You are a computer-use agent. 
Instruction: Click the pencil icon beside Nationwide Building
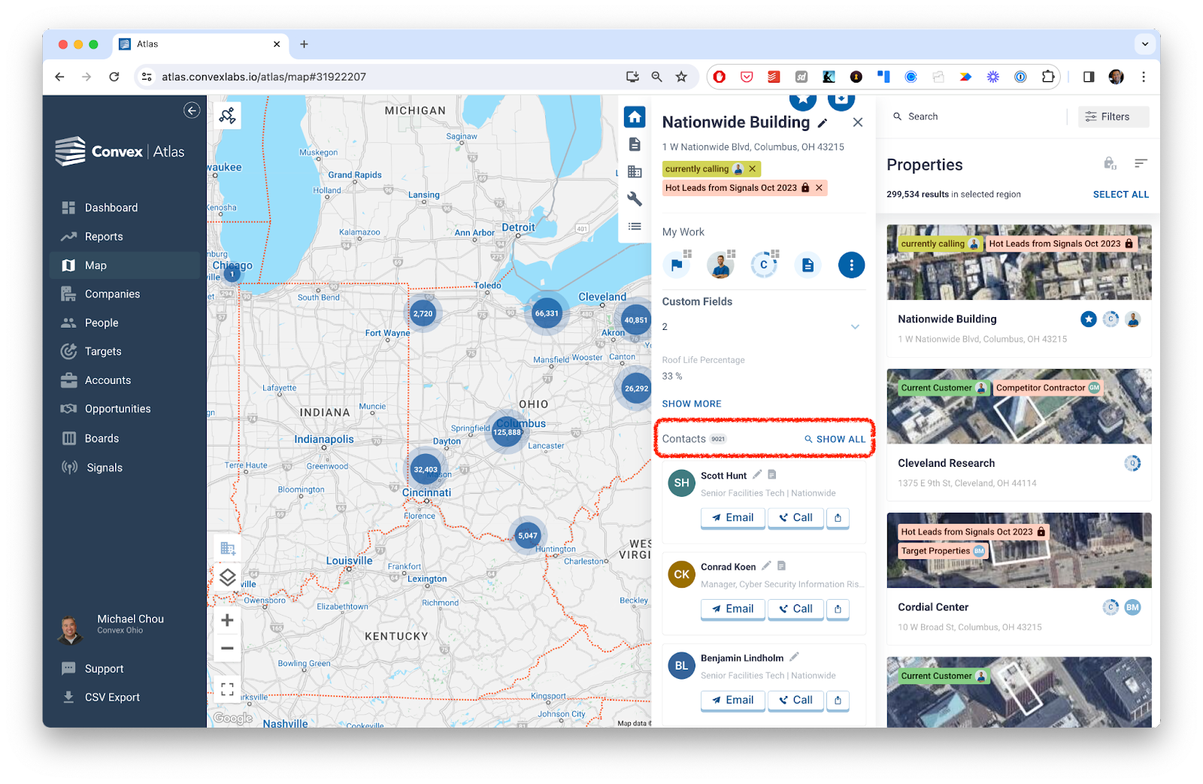823,123
